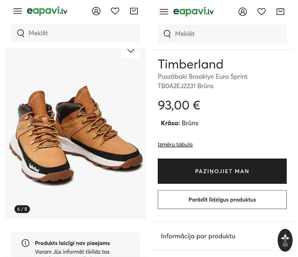
Task: Open the 'Izmēru tabula' size chart link
Action: [x=175, y=145]
